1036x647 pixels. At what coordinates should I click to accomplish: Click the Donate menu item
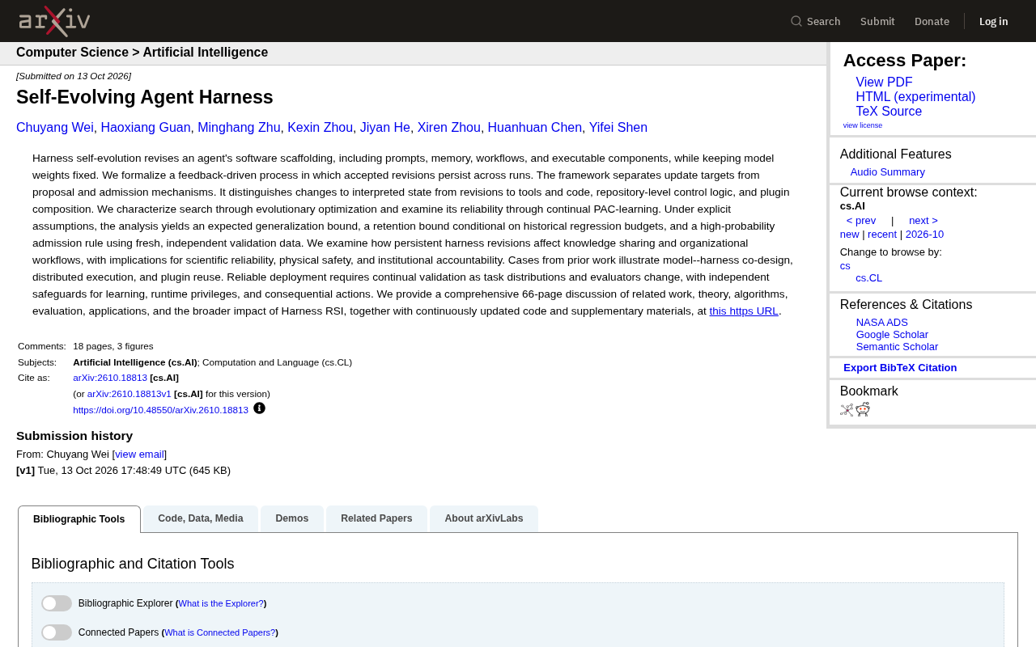932,21
